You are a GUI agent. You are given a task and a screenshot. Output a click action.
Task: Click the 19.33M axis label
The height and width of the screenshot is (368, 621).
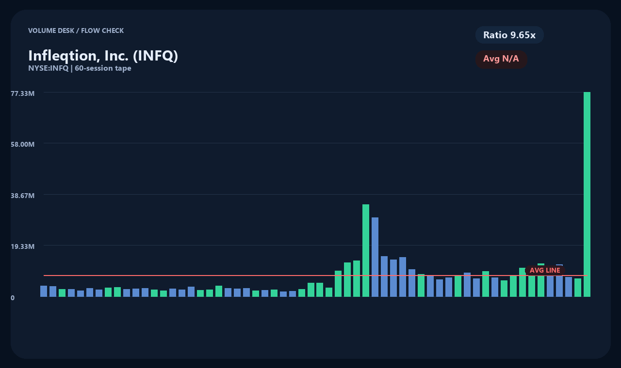tap(23, 246)
